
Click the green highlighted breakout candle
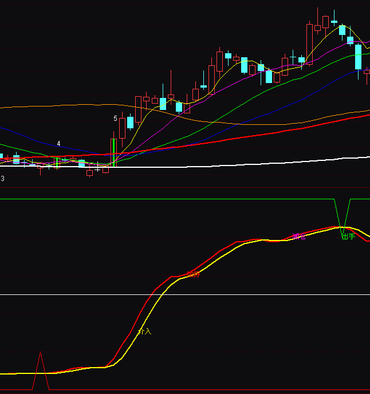click(x=113, y=152)
